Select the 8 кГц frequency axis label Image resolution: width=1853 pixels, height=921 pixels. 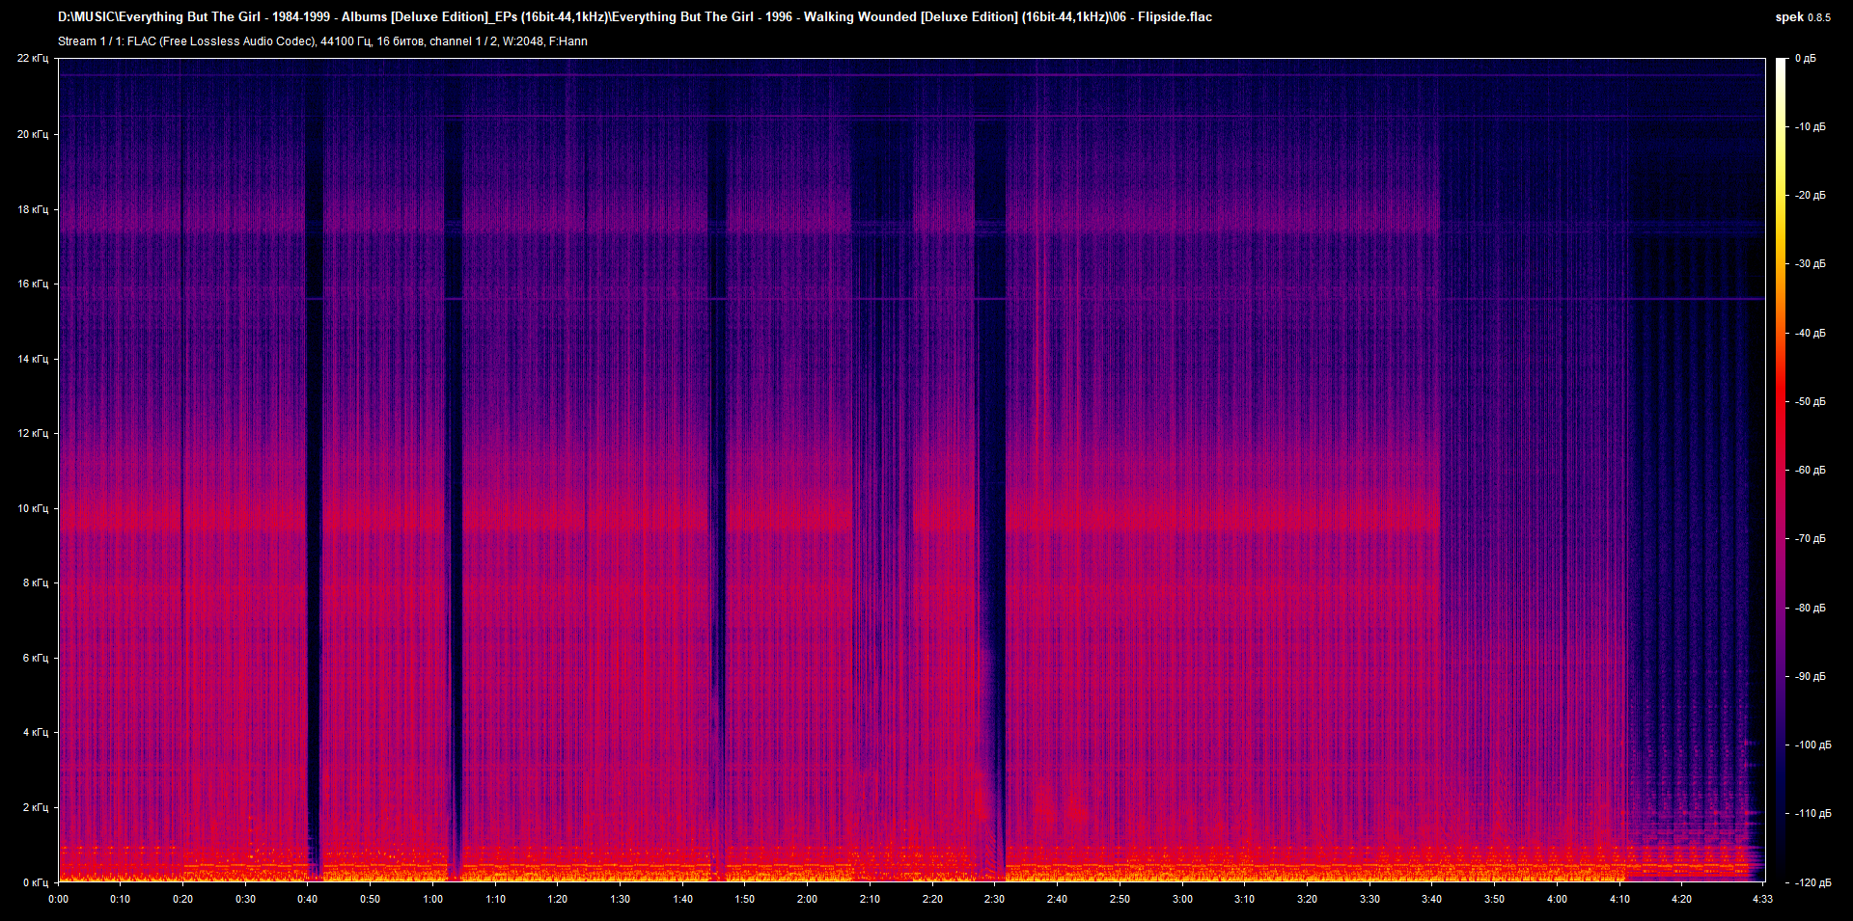pyautogui.click(x=36, y=582)
